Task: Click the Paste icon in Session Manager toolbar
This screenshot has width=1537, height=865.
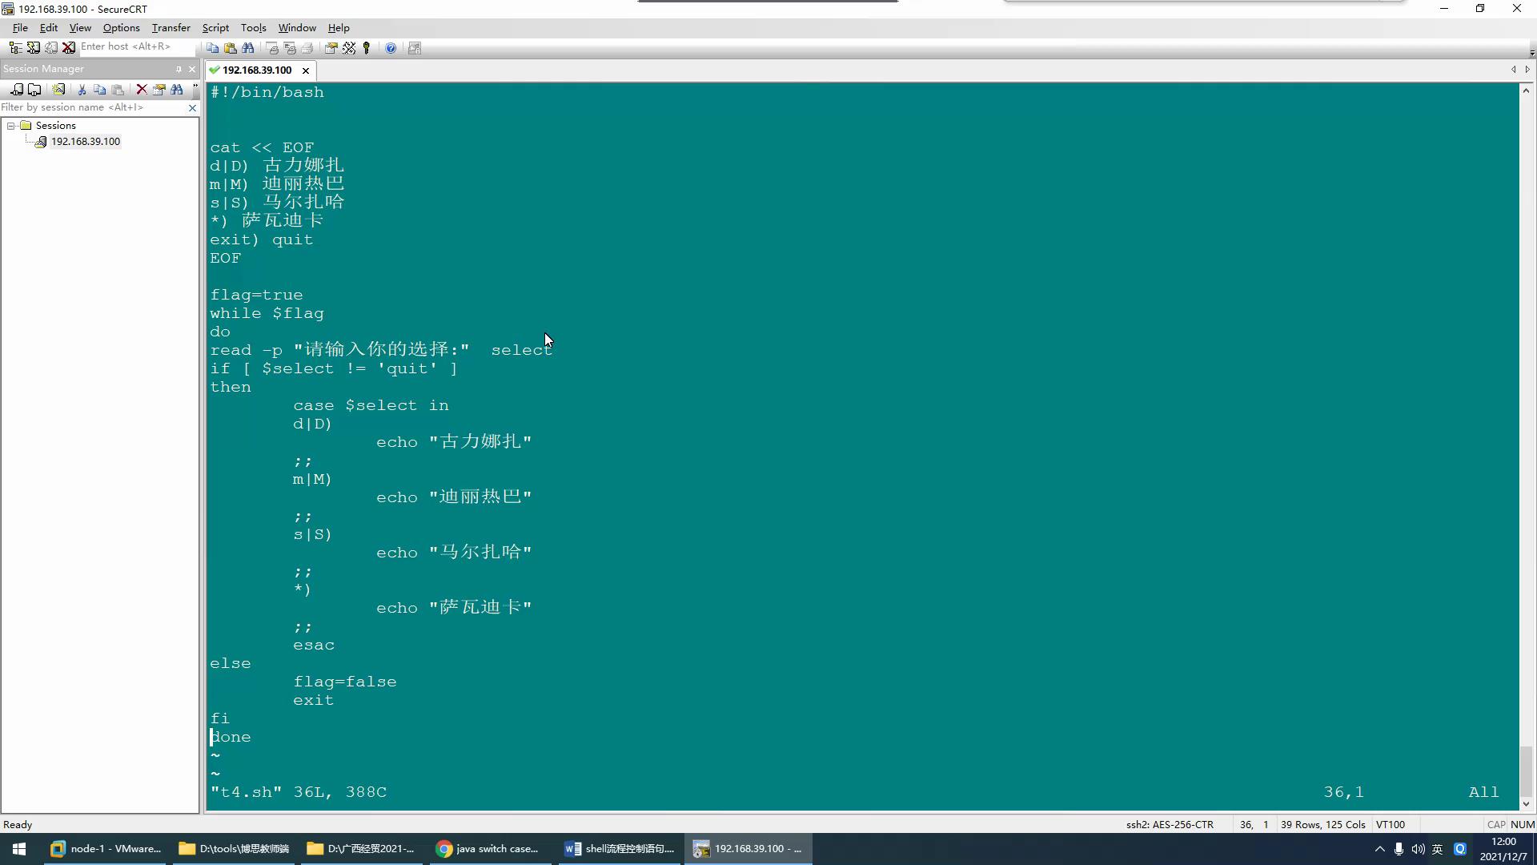Action: tap(118, 90)
